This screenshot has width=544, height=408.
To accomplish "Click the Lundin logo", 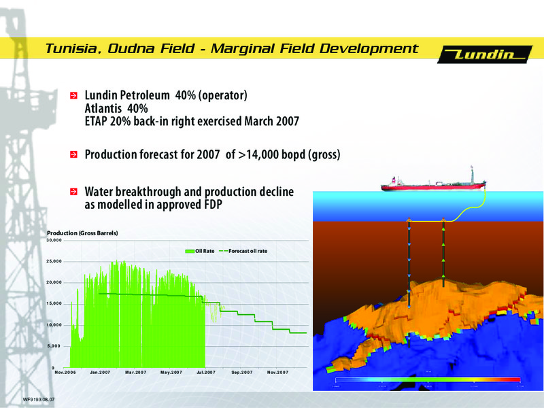I will tap(485, 54).
